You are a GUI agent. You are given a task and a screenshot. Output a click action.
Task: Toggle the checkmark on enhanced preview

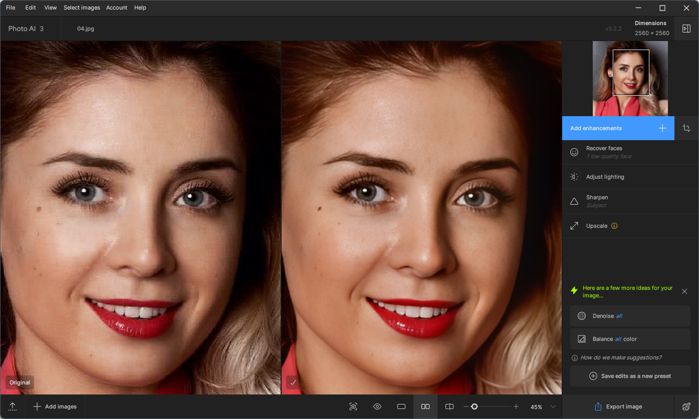coord(293,382)
